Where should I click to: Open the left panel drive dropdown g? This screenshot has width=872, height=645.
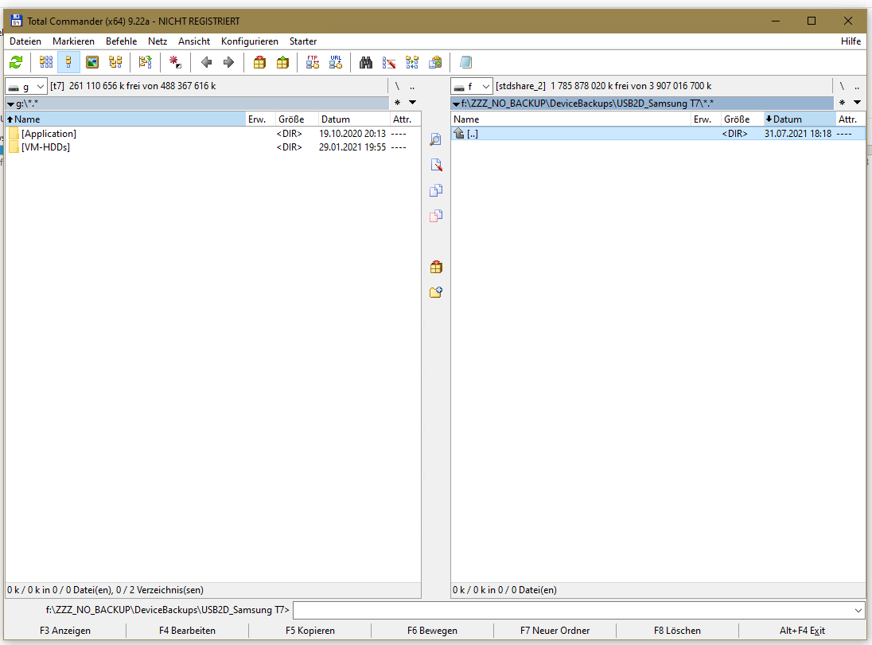click(26, 86)
